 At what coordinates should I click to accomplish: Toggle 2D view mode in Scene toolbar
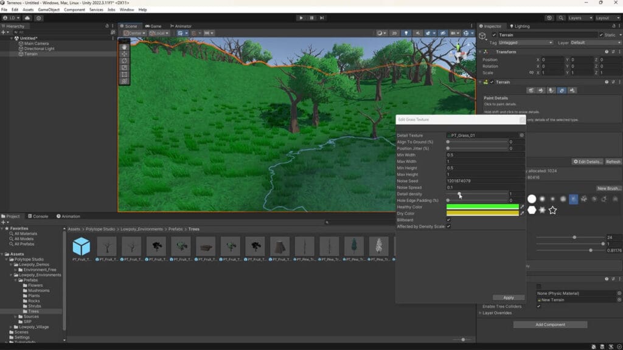tap(395, 33)
